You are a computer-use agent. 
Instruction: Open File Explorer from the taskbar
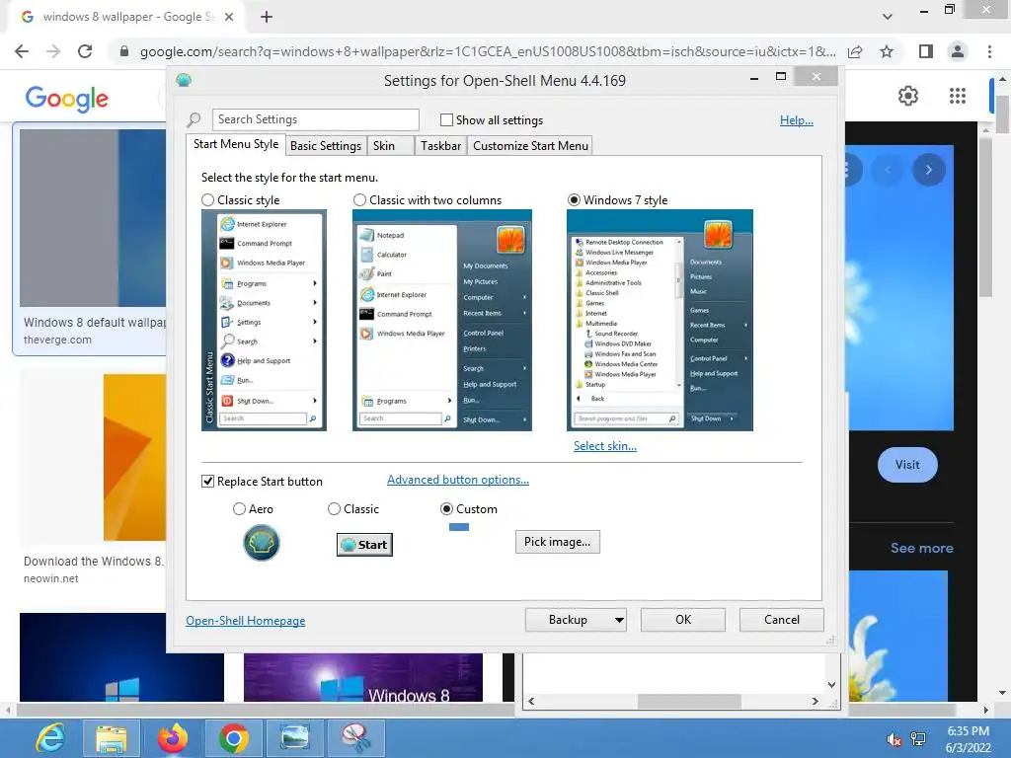click(x=112, y=738)
